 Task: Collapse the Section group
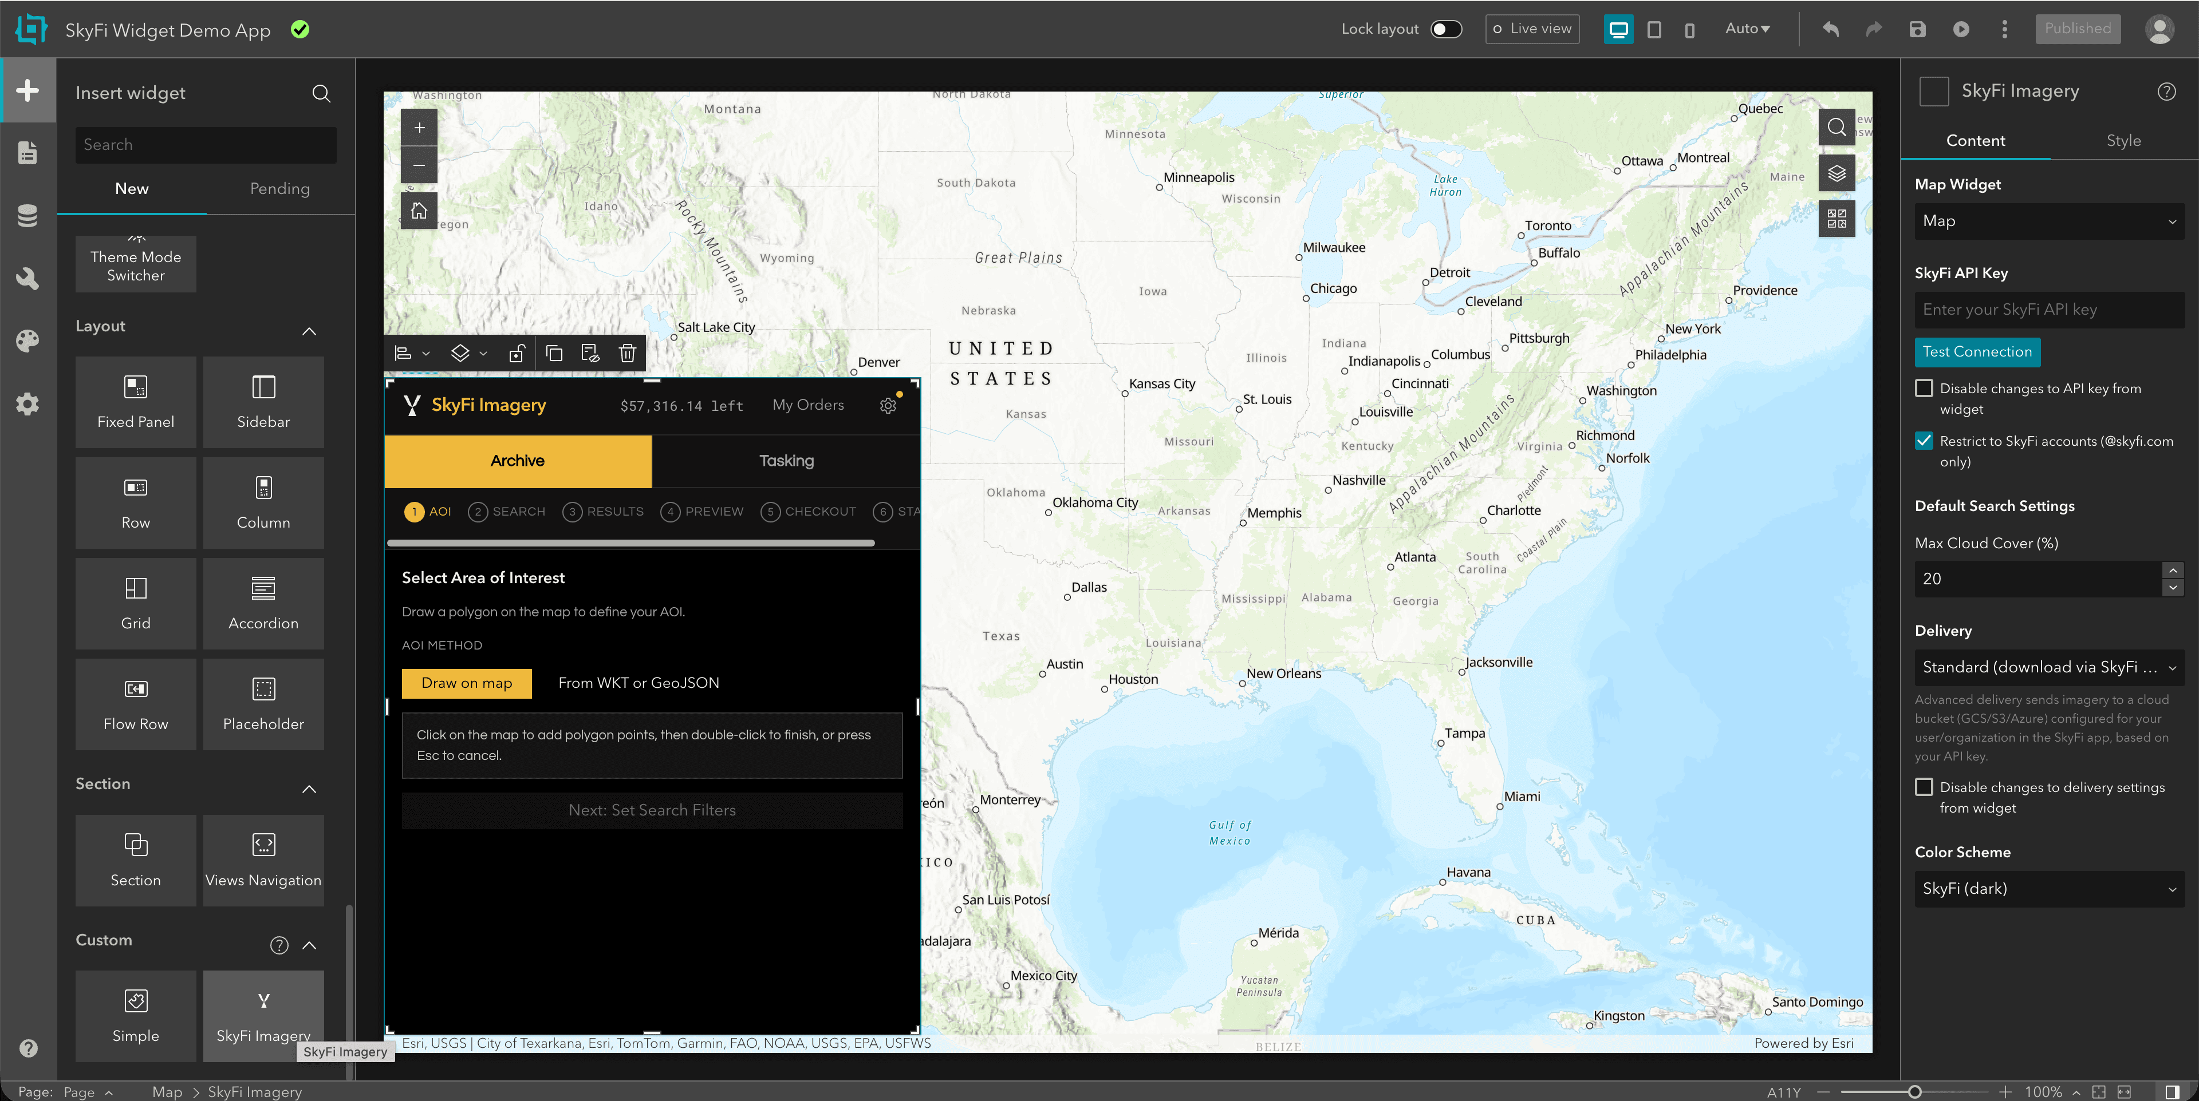[309, 789]
